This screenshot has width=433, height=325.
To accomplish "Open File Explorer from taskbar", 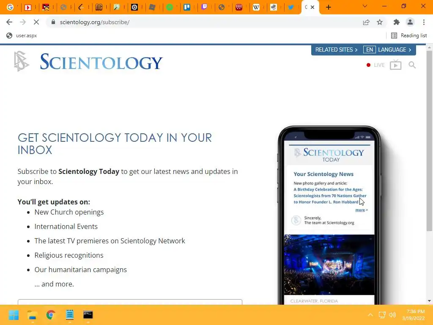I will tap(32, 315).
